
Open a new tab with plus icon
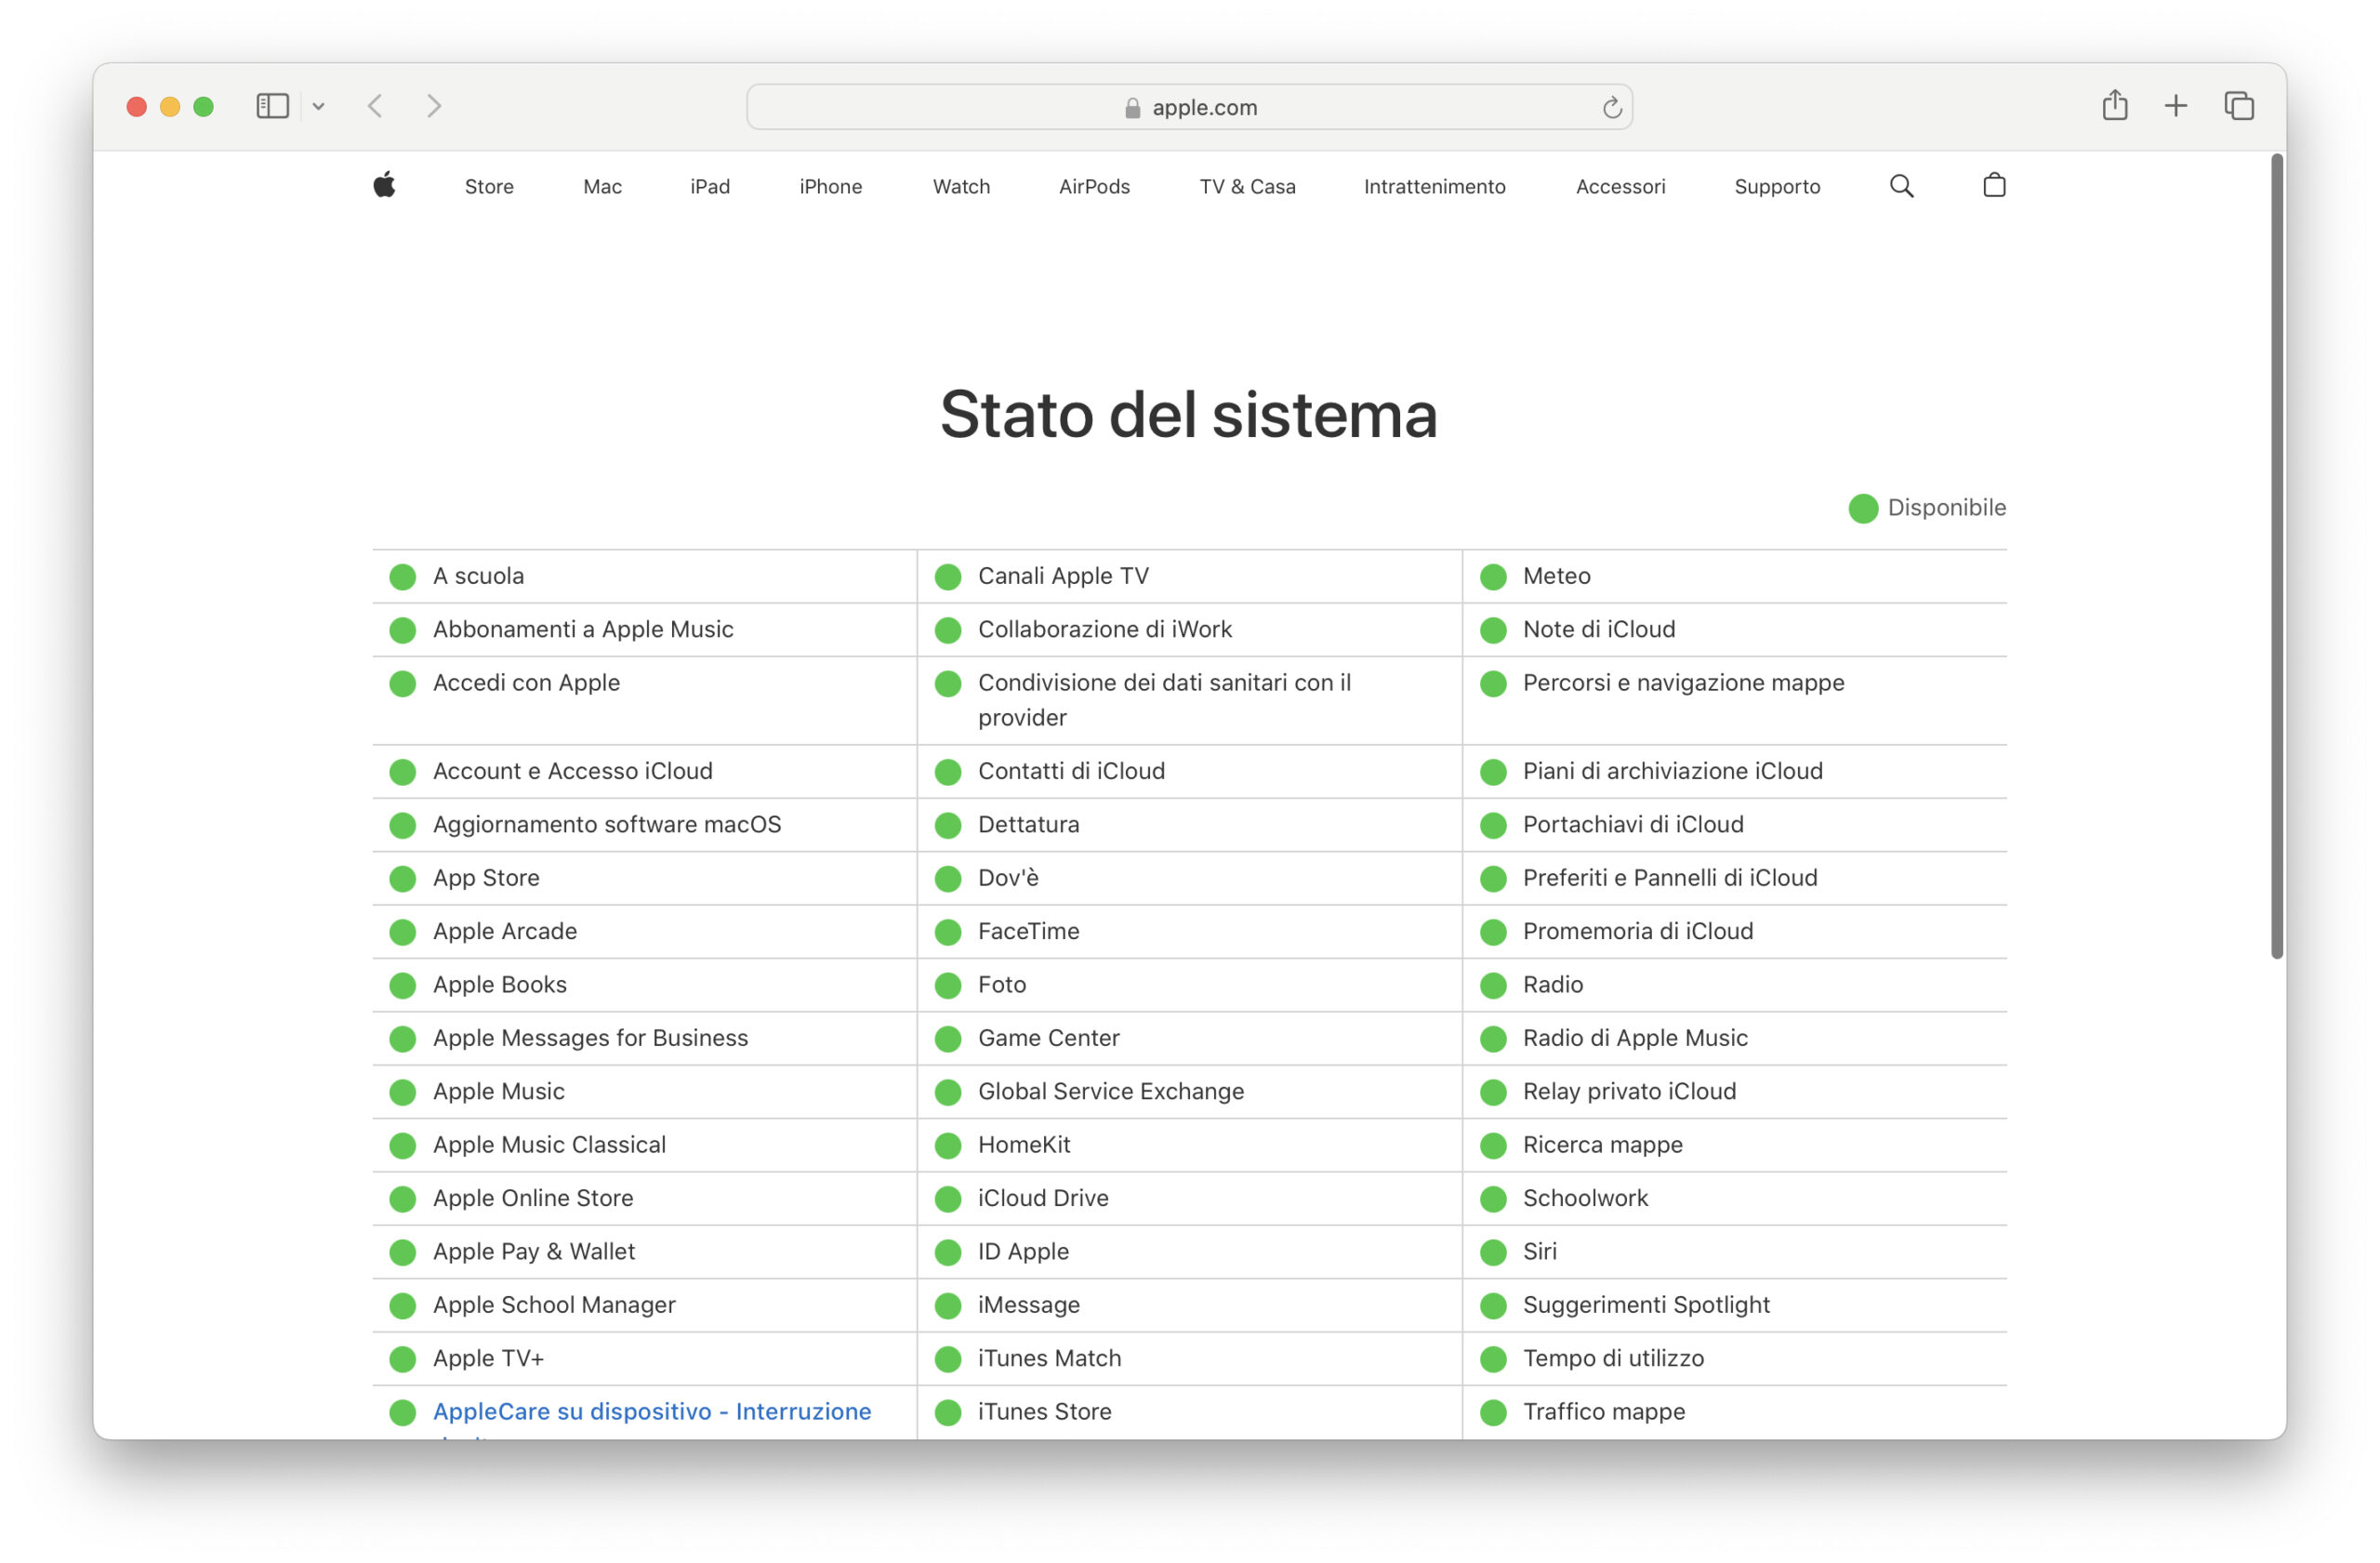[x=2175, y=106]
